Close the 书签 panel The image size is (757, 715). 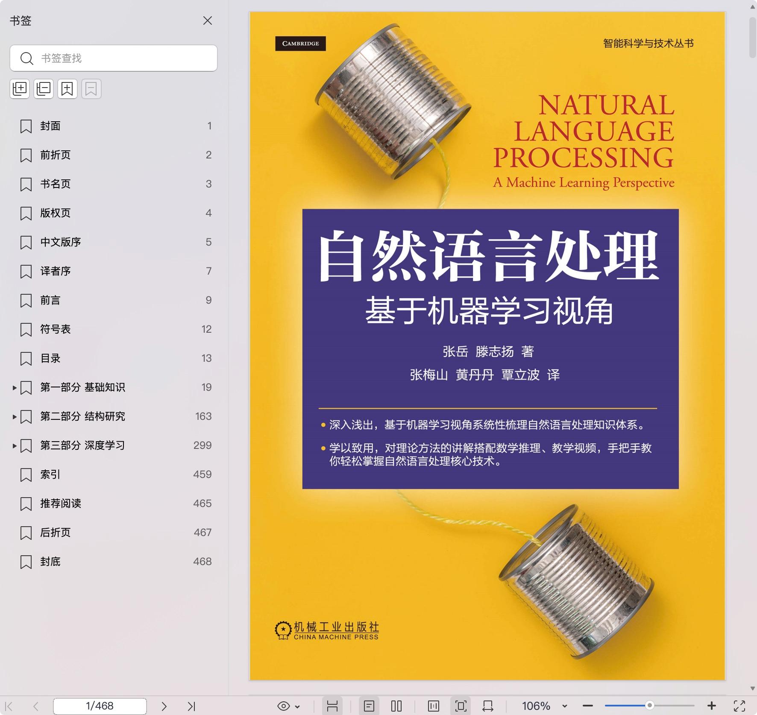(208, 21)
